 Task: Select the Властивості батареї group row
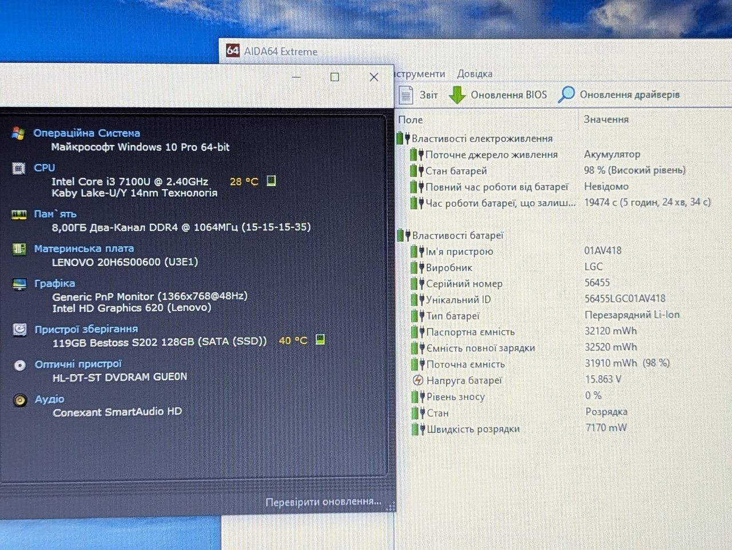[451, 235]
